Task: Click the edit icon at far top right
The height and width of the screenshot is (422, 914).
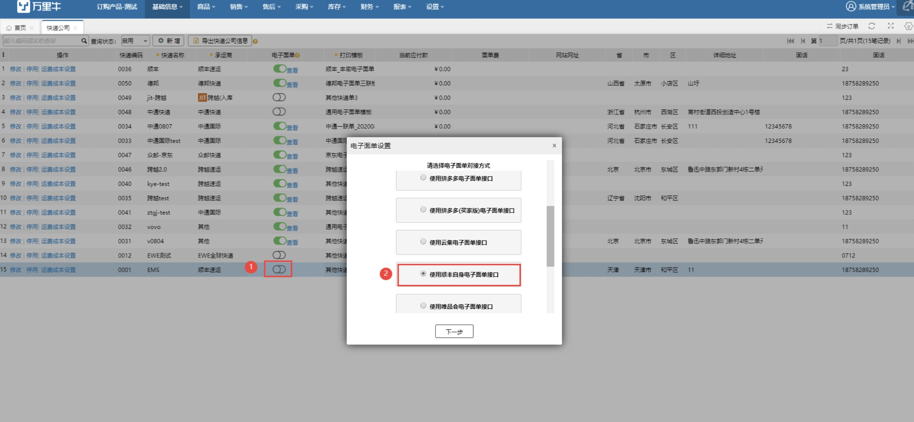Action: pos(908,6)
